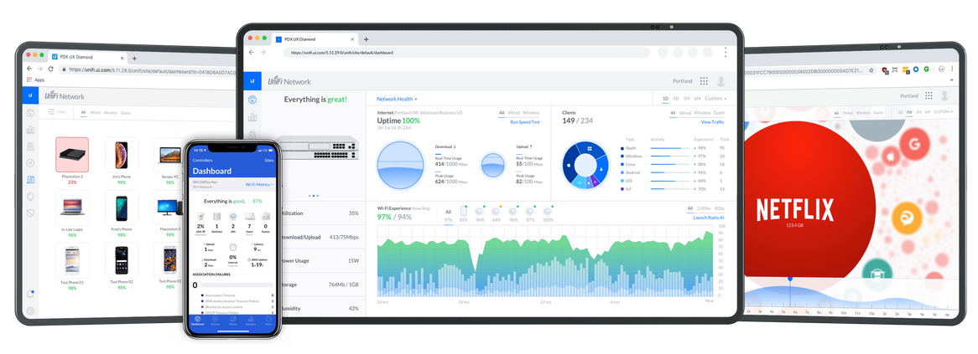Go back in center browser window
The width and height of the screenshot is (978, 354).
(x=252, y=52)
